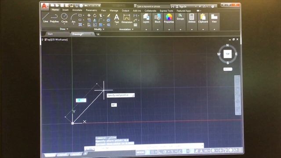The height and width of the screenshot is (158, 281).
Task: Click the Ellipse draw icon
Action: (x=80, y=20)
